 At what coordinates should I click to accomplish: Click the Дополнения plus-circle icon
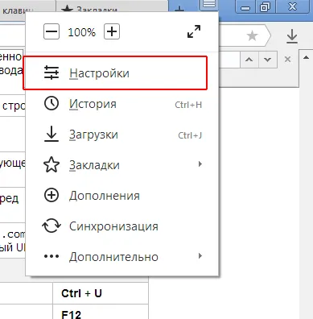51,195
